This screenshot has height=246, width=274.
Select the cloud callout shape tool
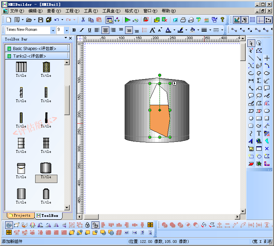[259, 96]
